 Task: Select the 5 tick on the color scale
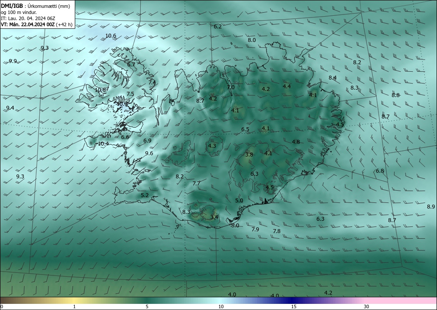pyautogui.click(x=147, y=307)
